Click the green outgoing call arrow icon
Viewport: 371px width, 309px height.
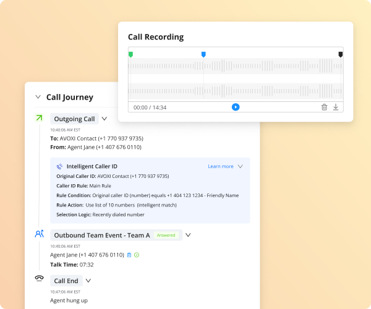tap(39, 118)
